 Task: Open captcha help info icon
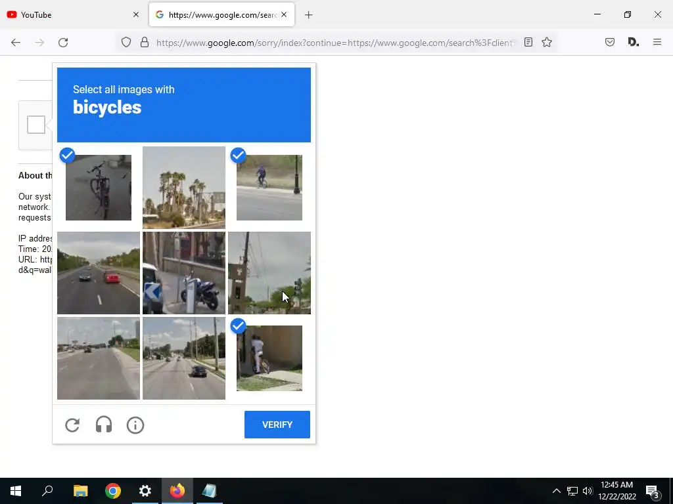click(x=135, y=425)
